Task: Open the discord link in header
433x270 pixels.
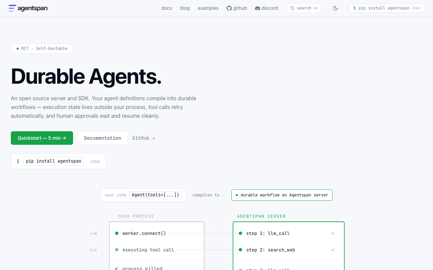Action: pyautogui.click(x=266, y=8)
